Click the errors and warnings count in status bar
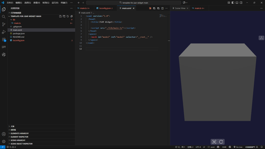265x149 pixels. pyautogui.click(x=11, y=147)
